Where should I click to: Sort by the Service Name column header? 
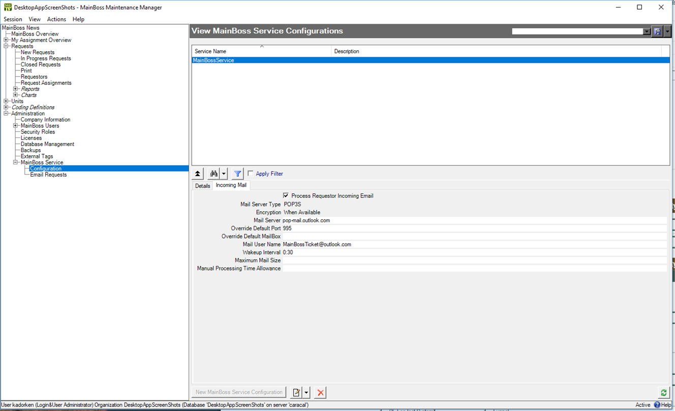point(261,51)
